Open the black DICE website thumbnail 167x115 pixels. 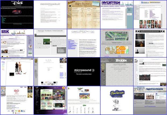point(17,14)
